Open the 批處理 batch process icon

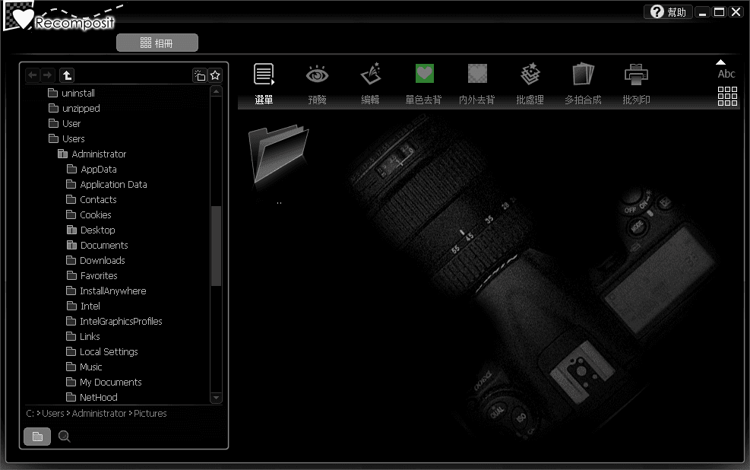(530, 75)
